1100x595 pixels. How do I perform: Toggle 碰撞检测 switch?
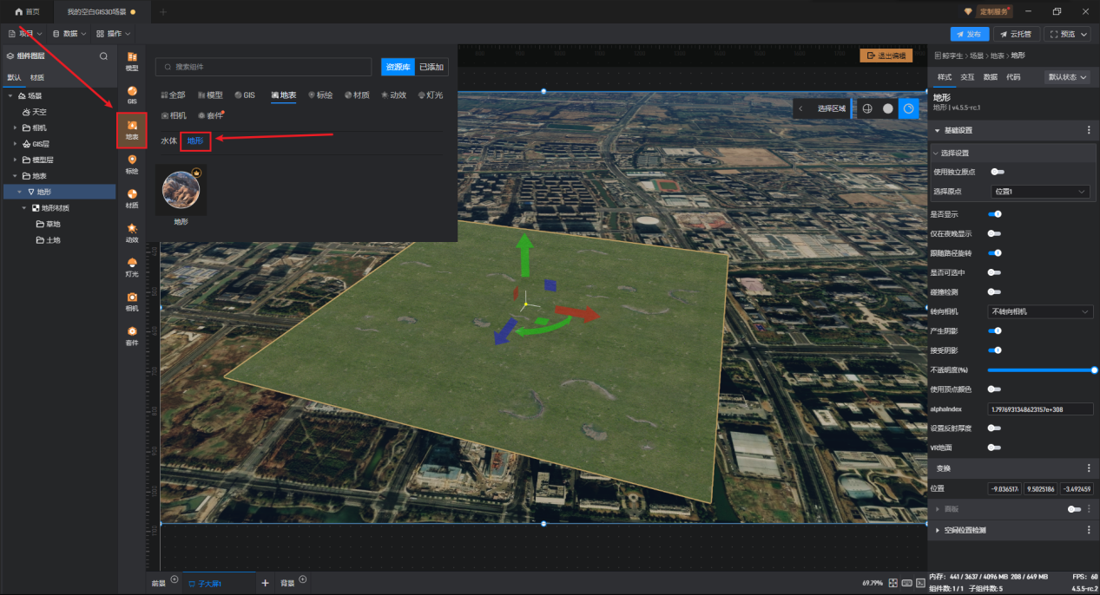(x=995, y=291)
